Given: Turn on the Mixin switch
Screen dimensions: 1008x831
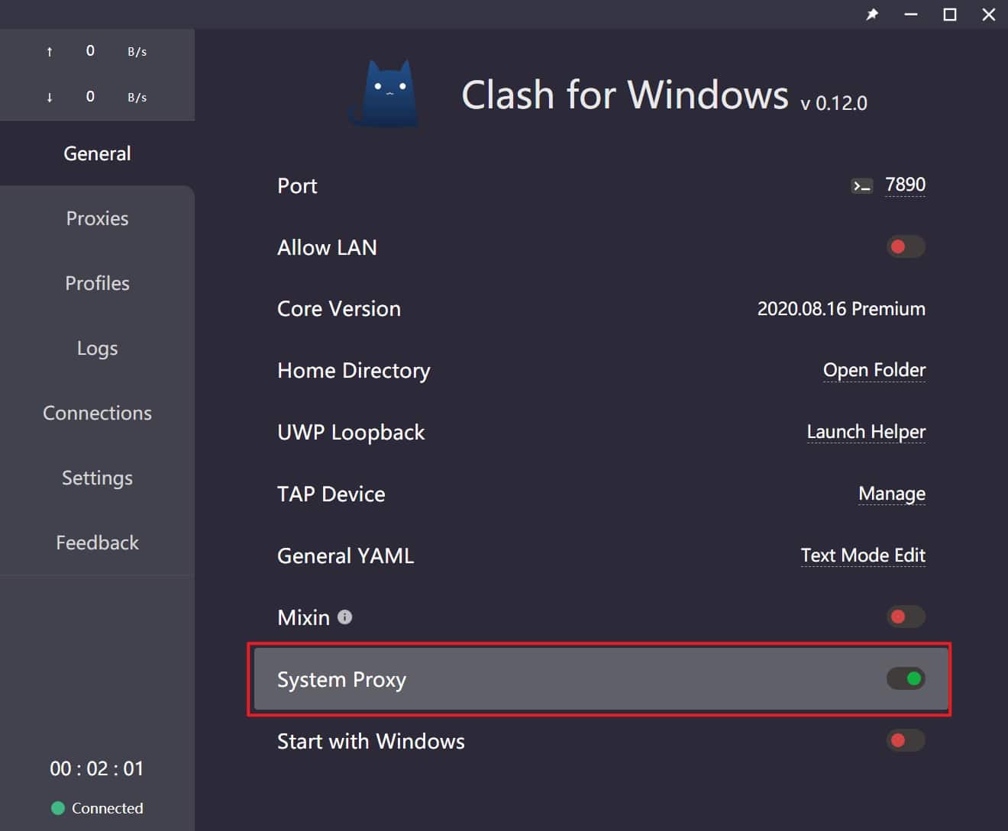Looking at the screenshot, I should 906,617.
